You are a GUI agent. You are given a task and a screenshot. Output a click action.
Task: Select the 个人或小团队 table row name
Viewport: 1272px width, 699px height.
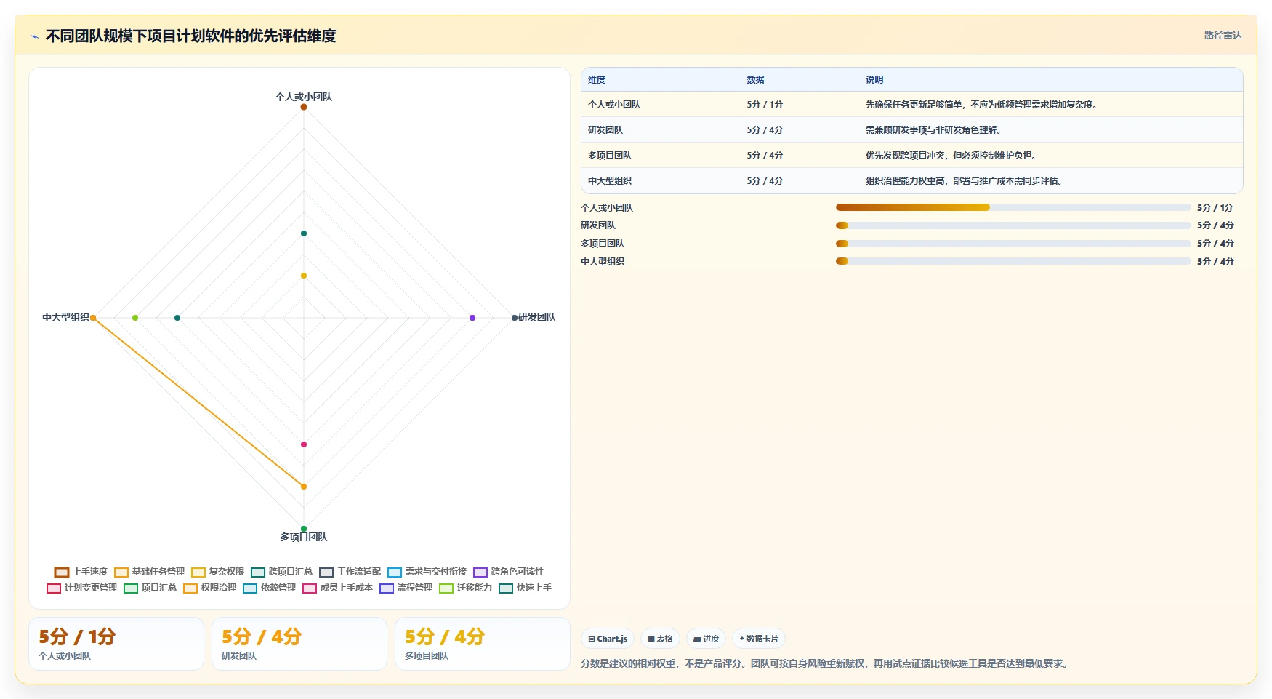tap(613, 105)
